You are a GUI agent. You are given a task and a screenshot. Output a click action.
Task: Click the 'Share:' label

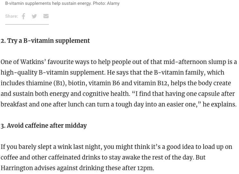tap(12, 16)
